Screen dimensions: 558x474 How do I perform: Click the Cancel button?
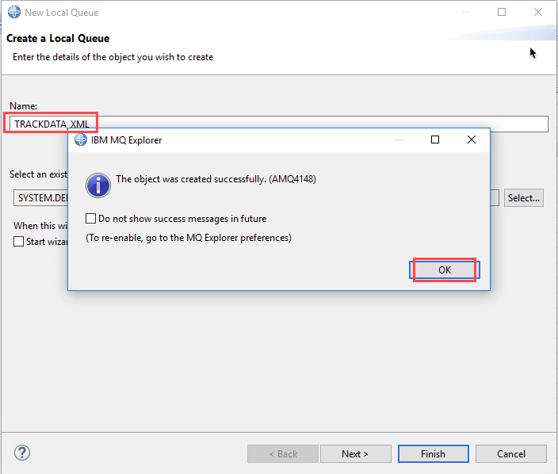510,453
